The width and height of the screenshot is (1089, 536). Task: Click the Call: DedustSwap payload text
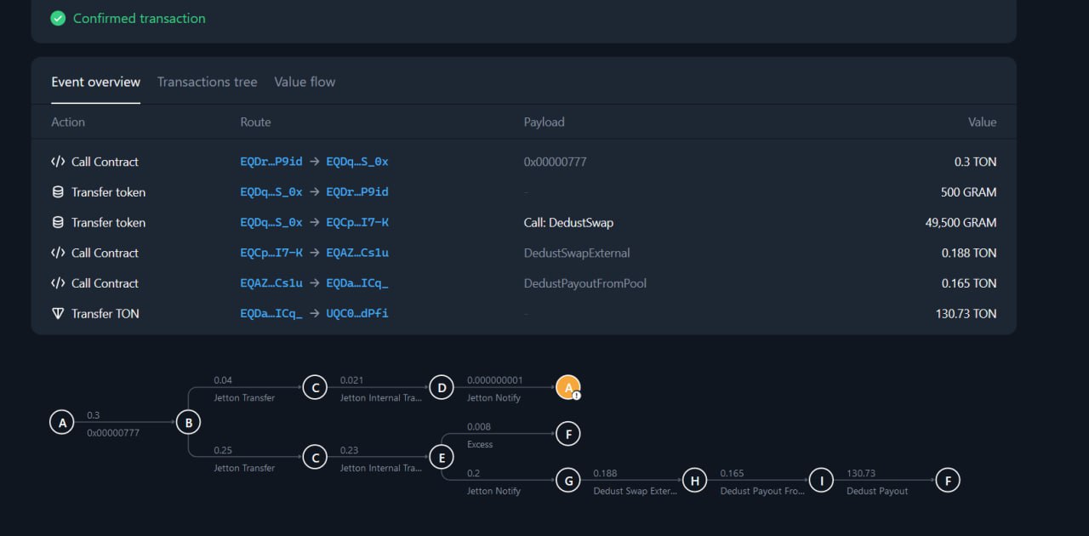568,223
